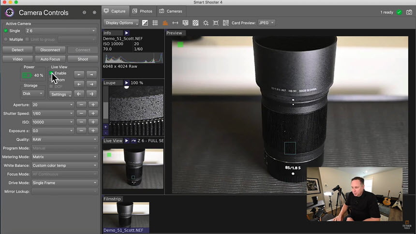Click the Smart Shooter logo icon

[x=10, y=13]
